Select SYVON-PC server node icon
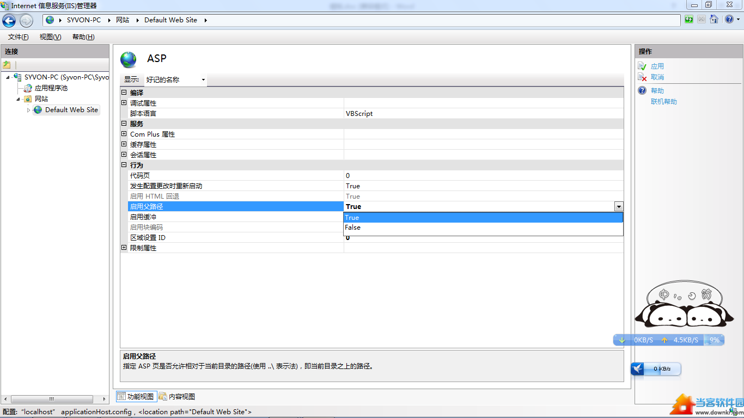Image resolution: width=744 pixels, height=418 pixels. pyautogui.click(x=17, y=77)
